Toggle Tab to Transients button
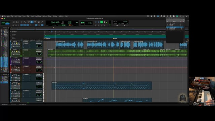 pos(21,25)
